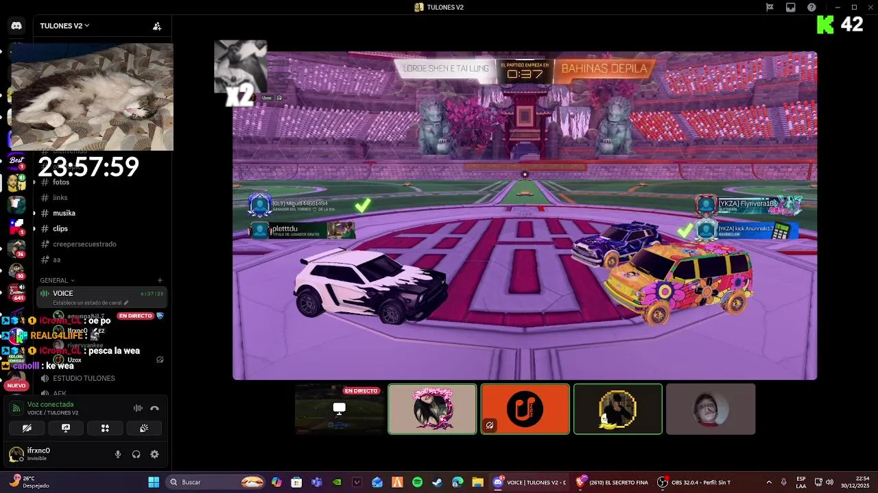Open File Explorer from the taskbar

coord(477,482)
